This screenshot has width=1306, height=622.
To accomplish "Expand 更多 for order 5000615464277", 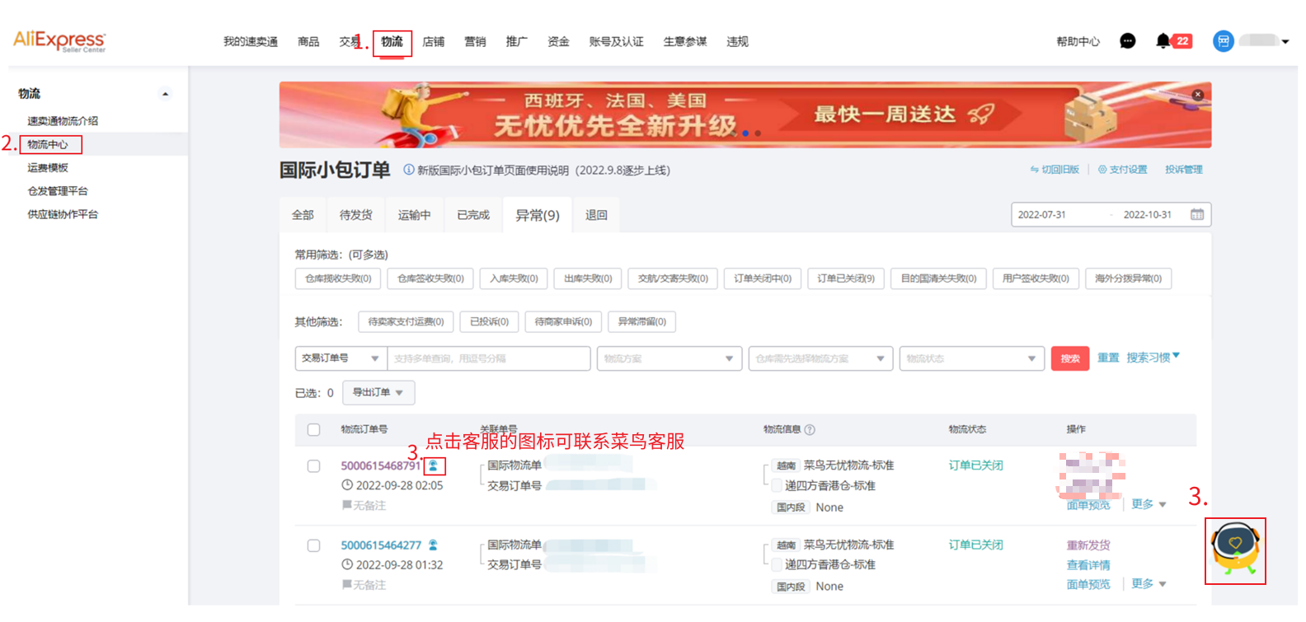I will [1149, 583].
